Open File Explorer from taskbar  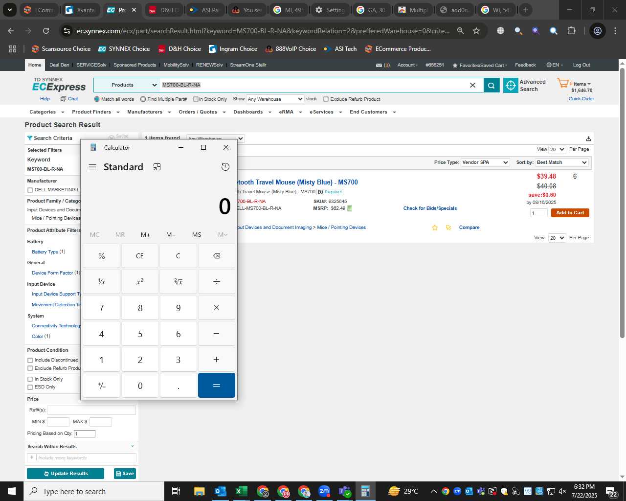point(199,491)
